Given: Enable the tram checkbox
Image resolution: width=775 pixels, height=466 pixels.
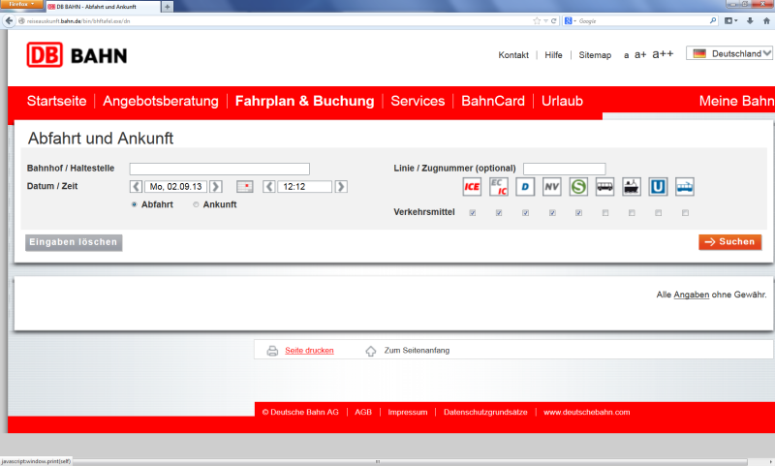Looking at the screenshot, I should tap(685, 213).
